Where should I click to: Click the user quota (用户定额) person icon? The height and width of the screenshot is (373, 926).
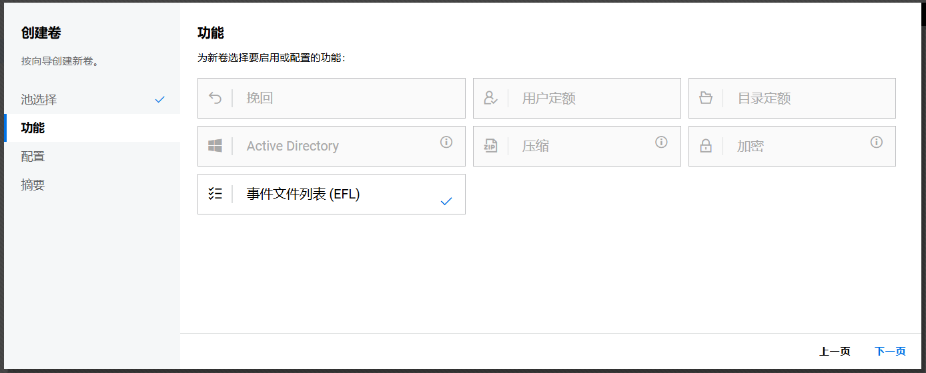tap(490, 99)
